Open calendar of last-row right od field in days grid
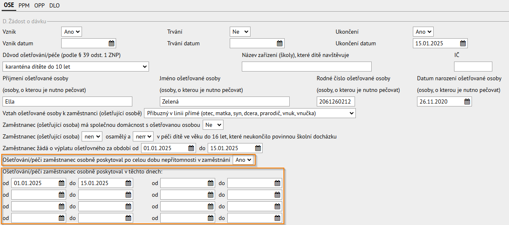Viewport: 509px width, 225px height. pos(211,218)
